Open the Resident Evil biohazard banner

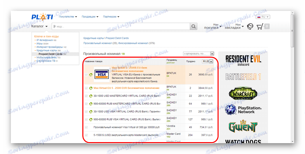[x=243, y=61]
